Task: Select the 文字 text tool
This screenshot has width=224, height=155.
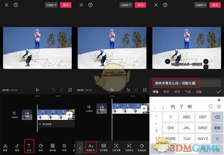Action: point(29,146)
